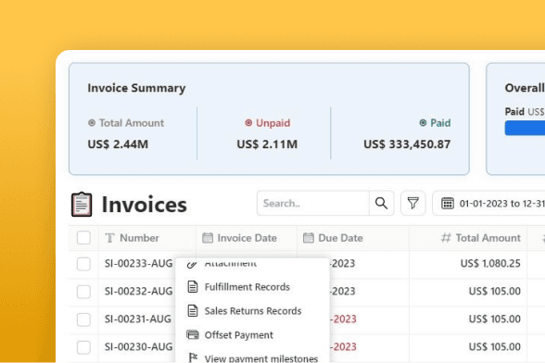Click the Invoices clipboard icon
Viewport: 545px width, 363px height.
[82, 205]
